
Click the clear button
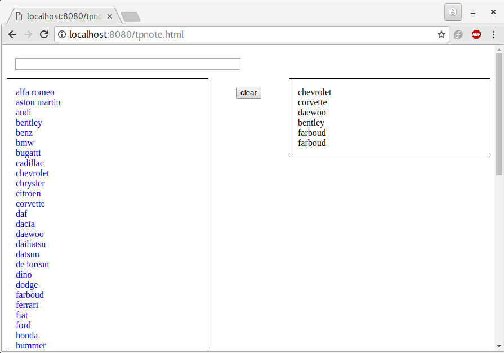point(248,92)
